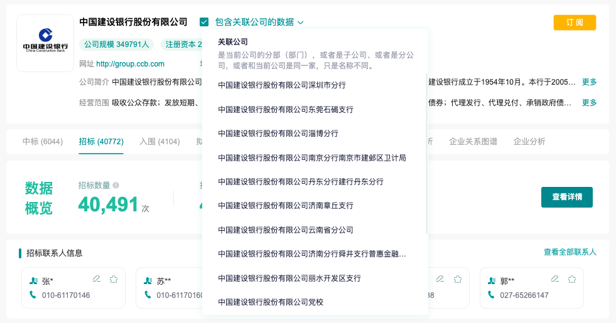Click the phone icon beside 010-61170146
The width and height of the screenshot is (616, 323).
click(33, 294)
